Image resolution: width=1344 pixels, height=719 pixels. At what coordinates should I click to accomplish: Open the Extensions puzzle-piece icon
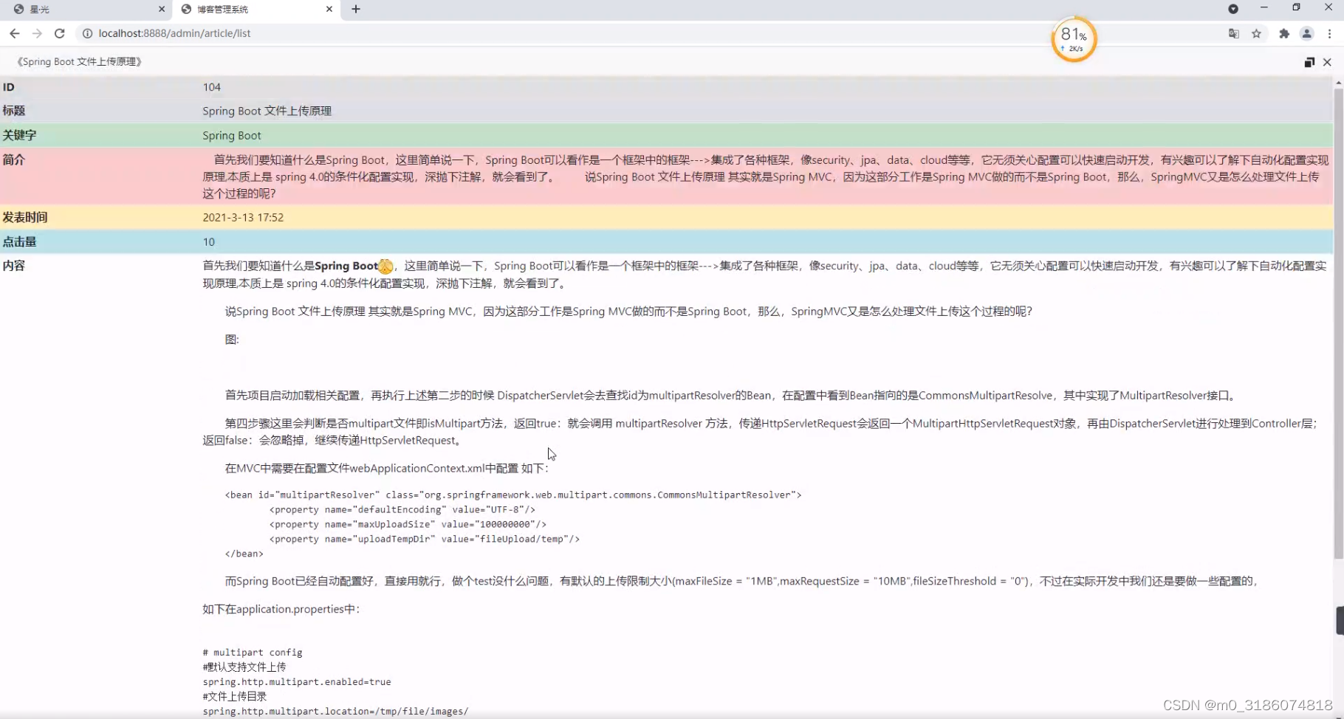(1283, 33)
